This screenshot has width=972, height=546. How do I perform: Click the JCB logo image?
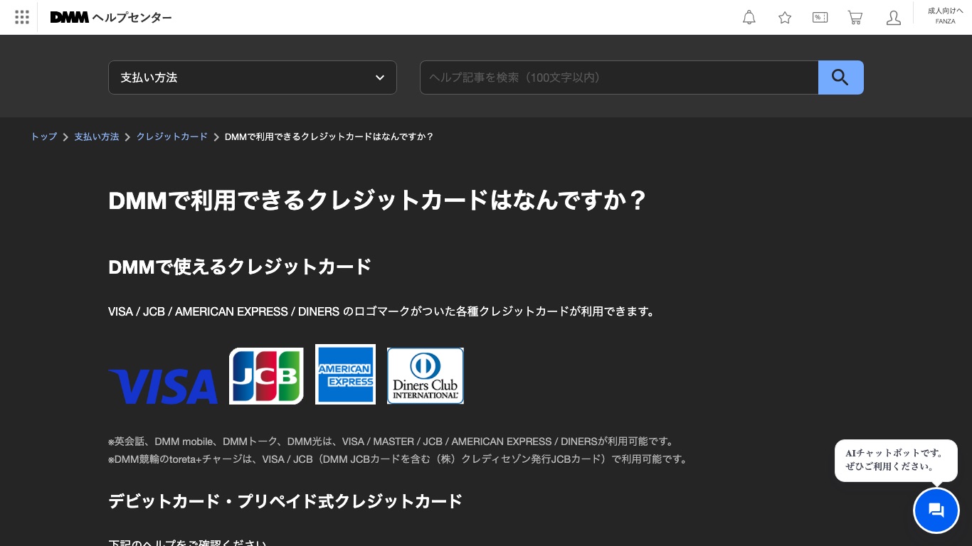[266, 375]
